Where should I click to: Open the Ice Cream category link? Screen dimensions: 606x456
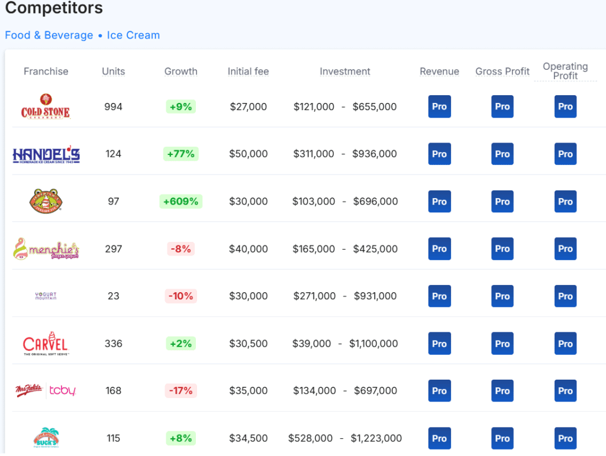point(133,35)
